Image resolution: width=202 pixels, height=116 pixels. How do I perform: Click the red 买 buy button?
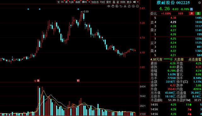pos(192,13)
